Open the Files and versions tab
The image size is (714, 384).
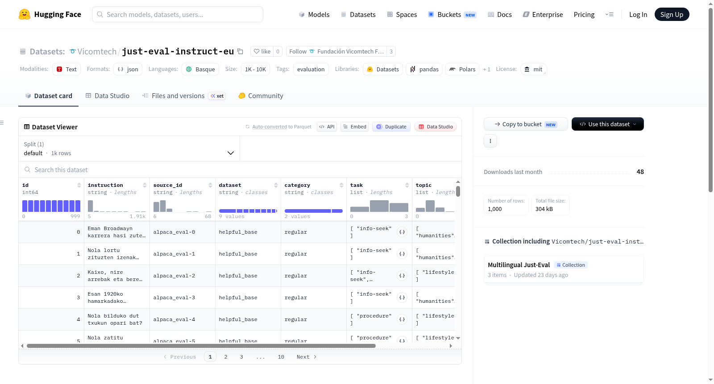[183, 96]
